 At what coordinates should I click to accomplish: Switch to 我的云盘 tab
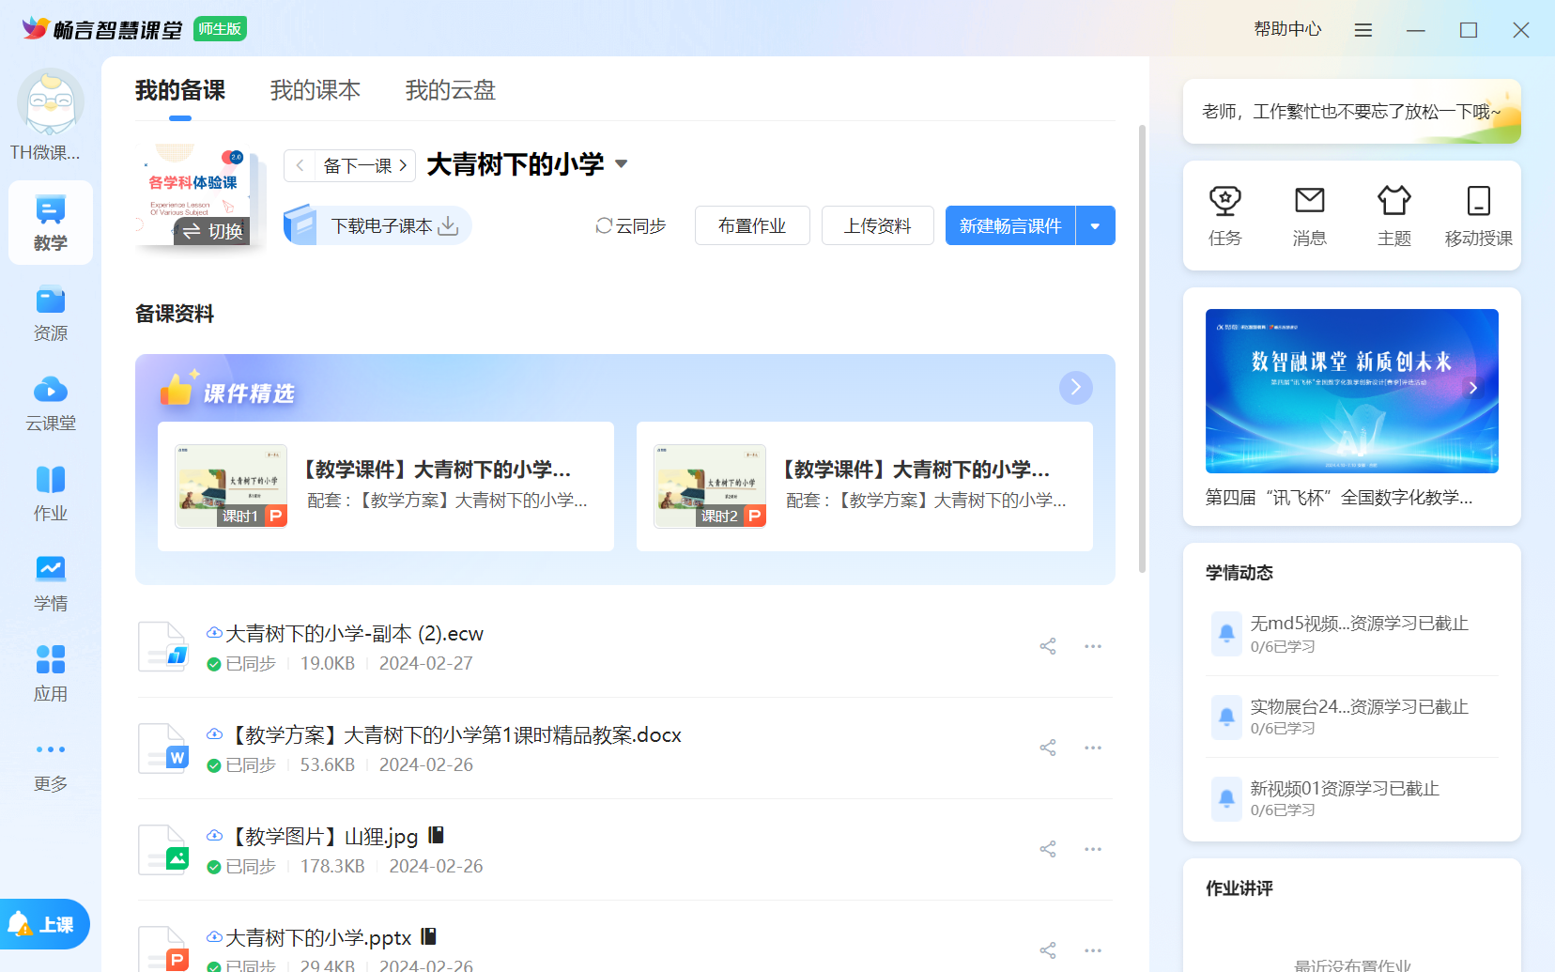tap(451, 91)
